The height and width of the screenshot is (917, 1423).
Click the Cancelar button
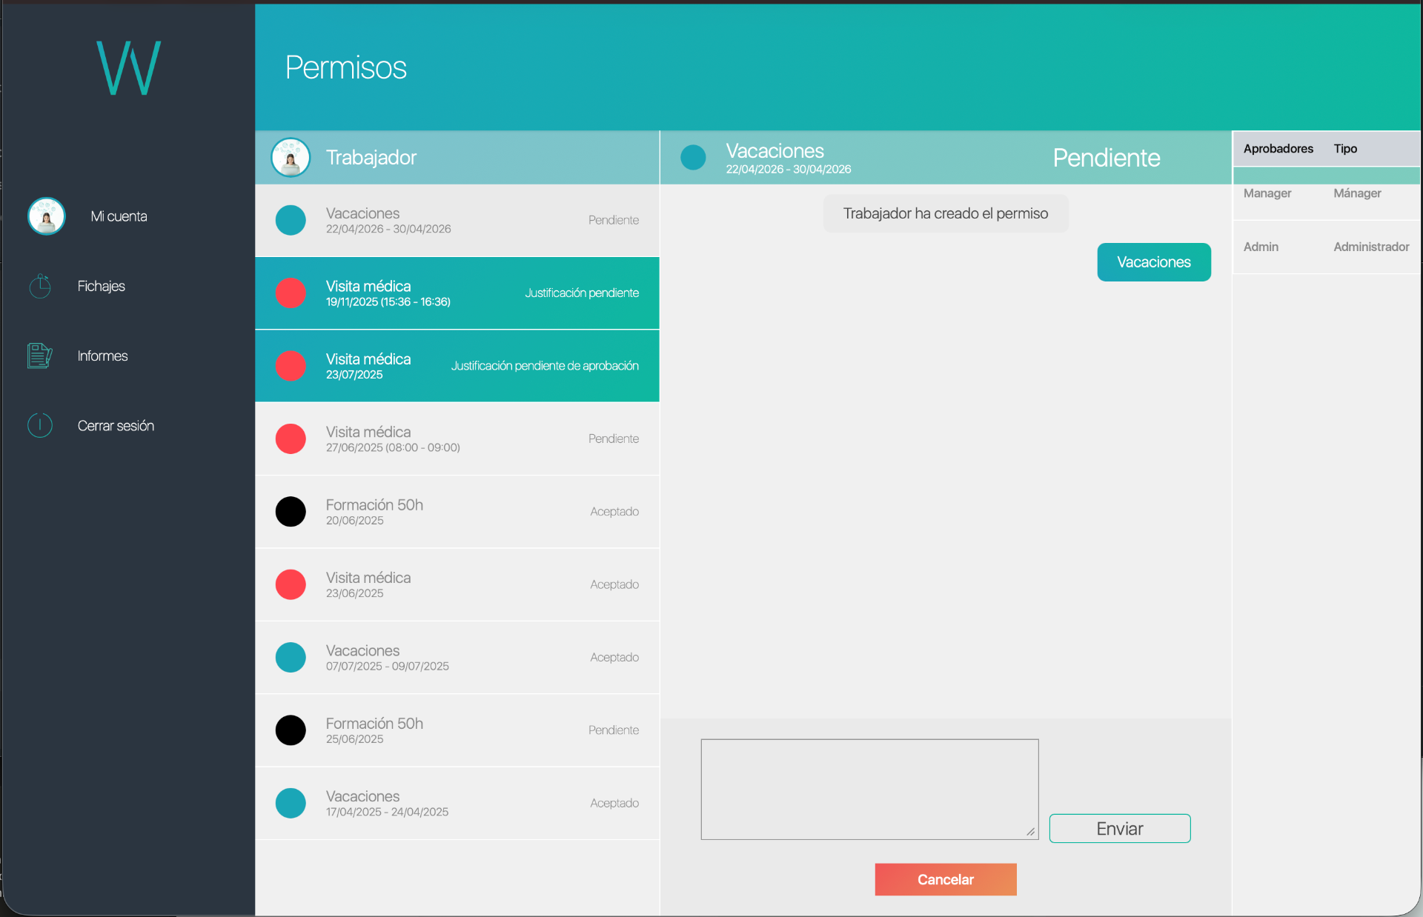(946, 880)
